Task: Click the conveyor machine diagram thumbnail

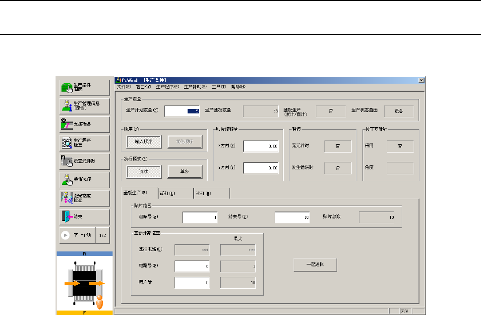Action: click(85, 283)
